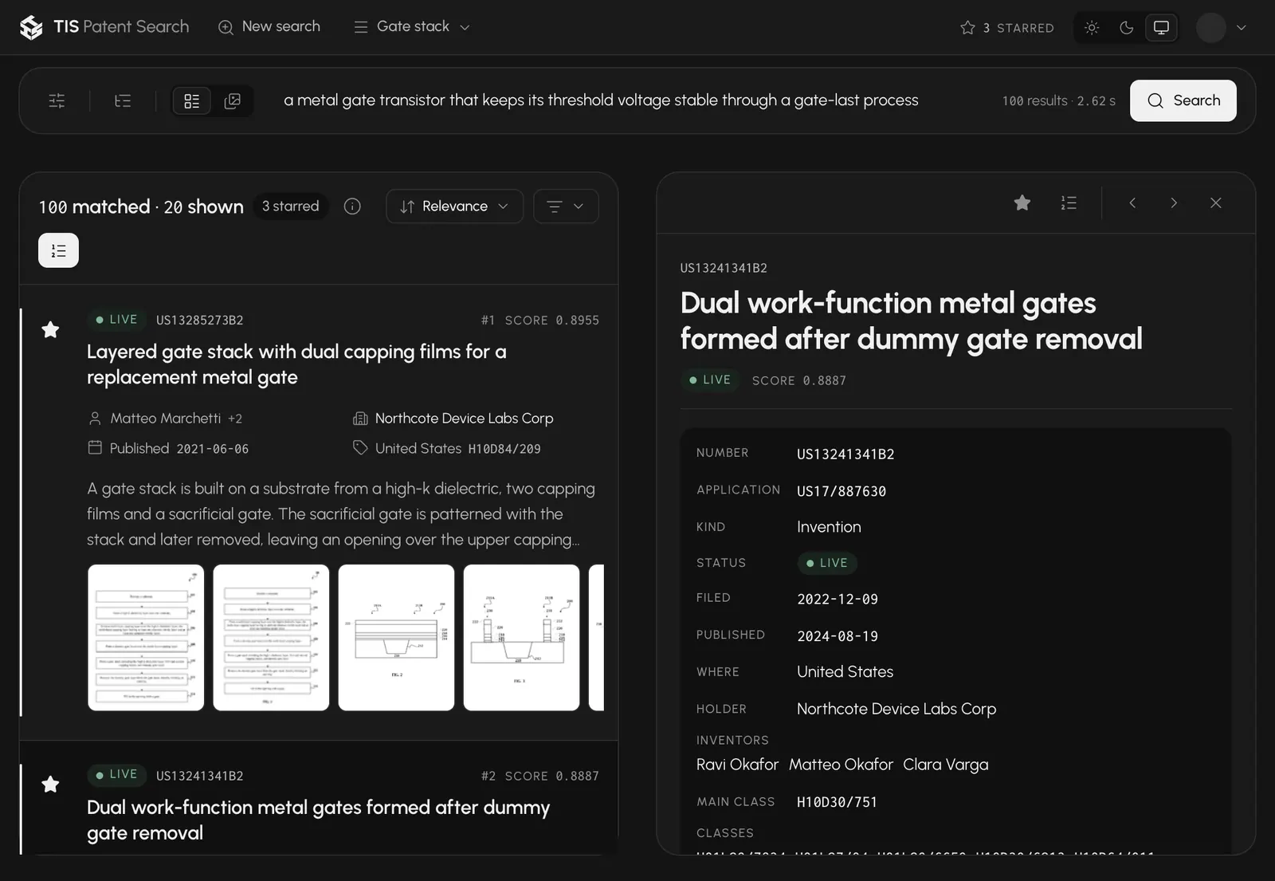Click classification H10D84/209 tag
Image resolution: width=1275 pixels, height=881 pixels.
pyautogui.click(x=504, y=449)
